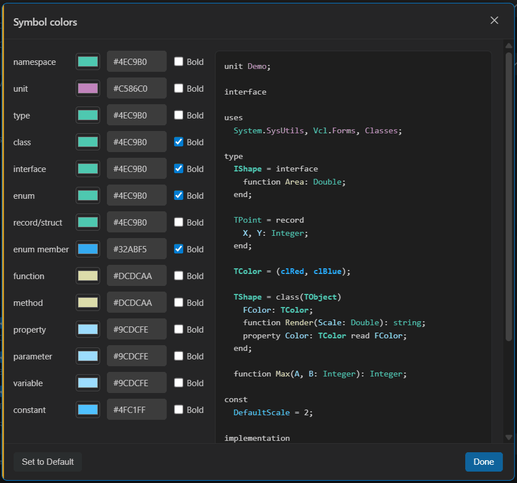Close the Symbol colors dialog
Viewport: 517px width, 483px height.
(x=494, y=21)
